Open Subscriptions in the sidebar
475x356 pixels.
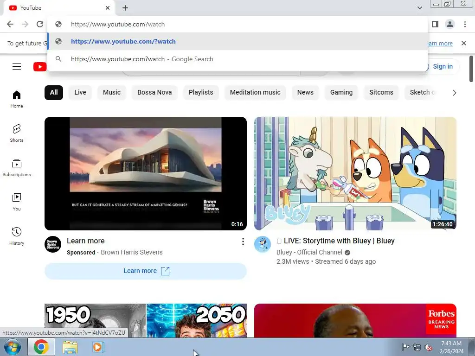(x=17, y=168)
